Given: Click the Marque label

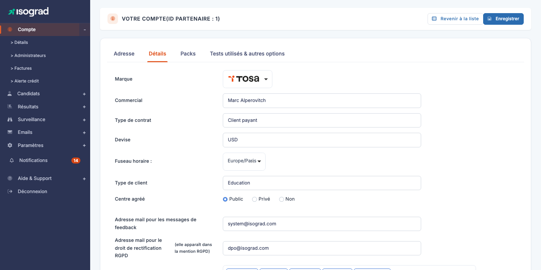Looking at the screenshot, I should click(124, 79).
